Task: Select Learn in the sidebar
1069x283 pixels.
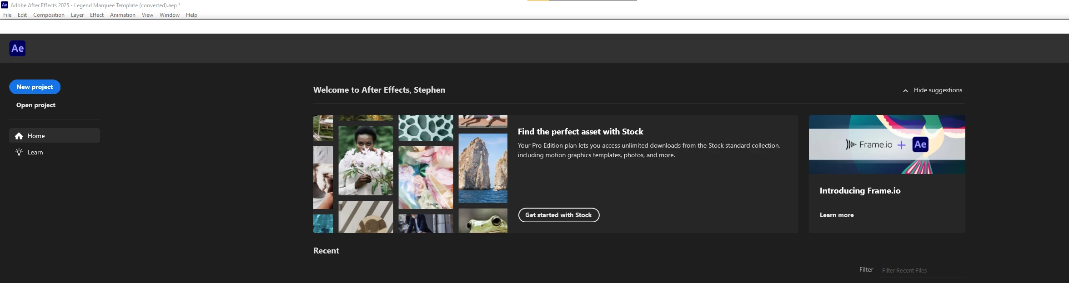Action: pos(55,152)
